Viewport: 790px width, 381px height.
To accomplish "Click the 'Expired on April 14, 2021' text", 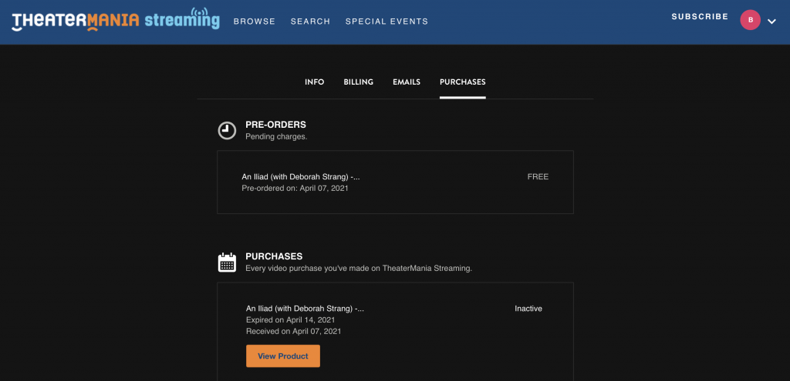I will 290,320.
